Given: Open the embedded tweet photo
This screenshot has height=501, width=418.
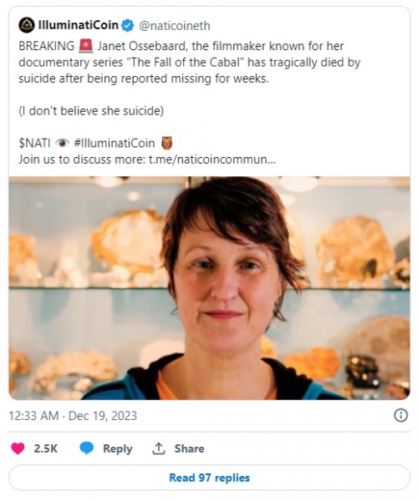Looking at the screenshot, I should pos(209,288).
